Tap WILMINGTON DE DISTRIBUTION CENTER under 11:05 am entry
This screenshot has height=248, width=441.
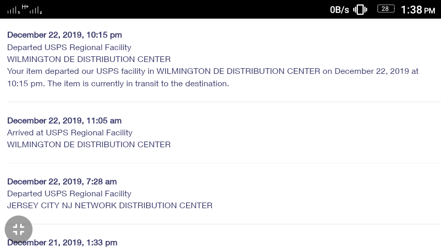point(89,145)
